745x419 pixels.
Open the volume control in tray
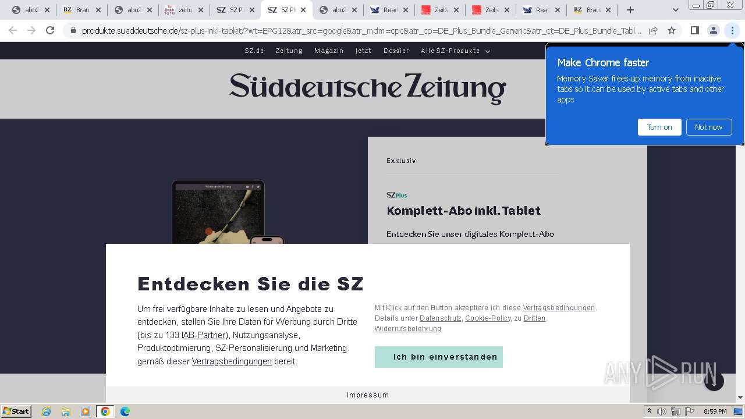(x=662, y=411)
